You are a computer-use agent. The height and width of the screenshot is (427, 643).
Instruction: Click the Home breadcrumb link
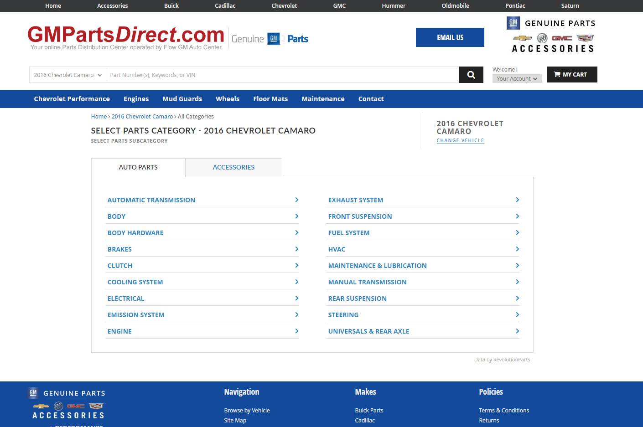(99, 117)
